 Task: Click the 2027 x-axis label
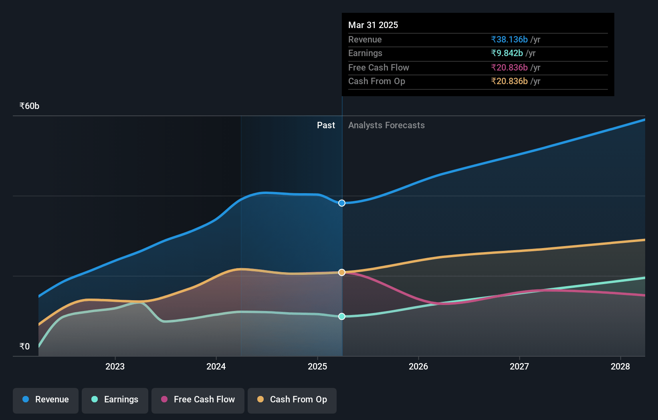coord(519,366)
